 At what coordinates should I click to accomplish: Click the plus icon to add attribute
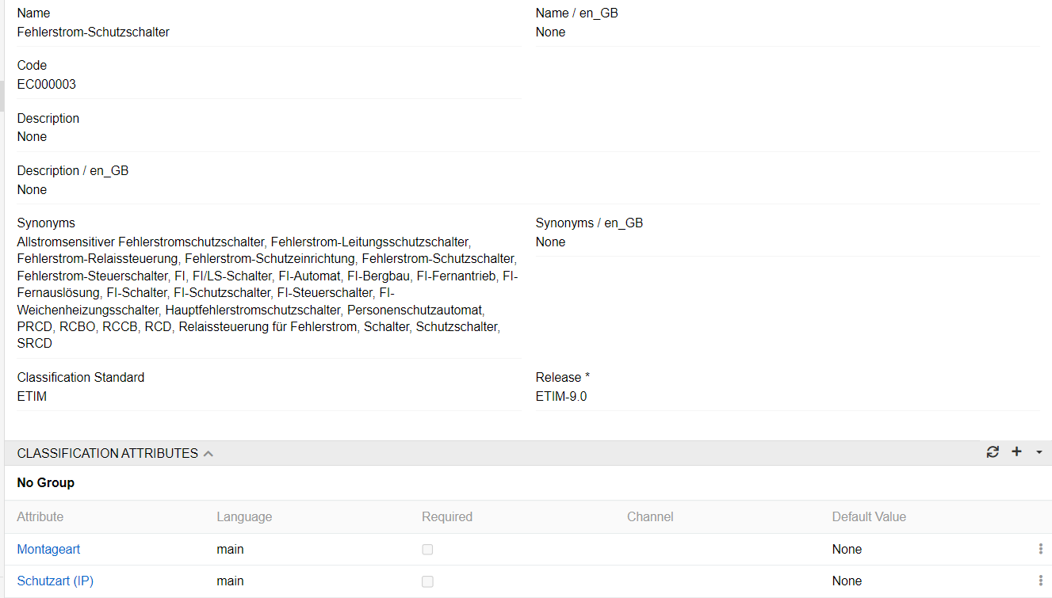tap(1016, 452)
